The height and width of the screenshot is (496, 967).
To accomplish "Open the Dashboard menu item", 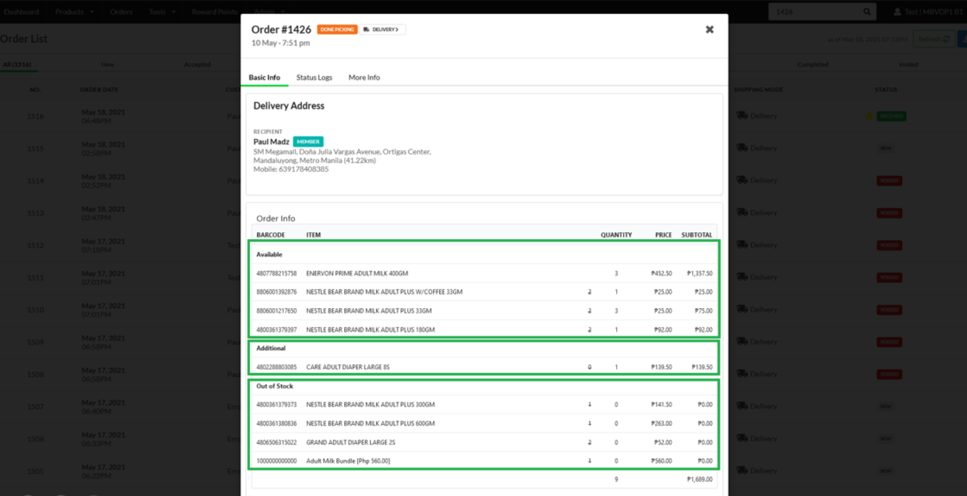I will [x=22, y=12].
